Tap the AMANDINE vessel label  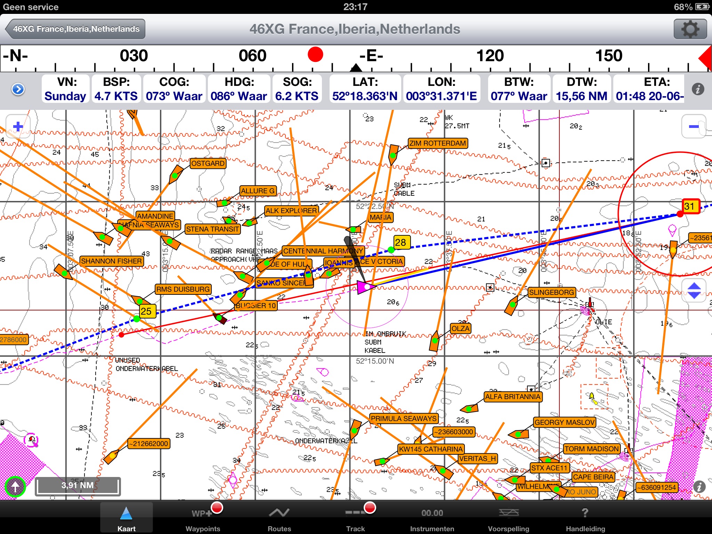tap(155, 216)
